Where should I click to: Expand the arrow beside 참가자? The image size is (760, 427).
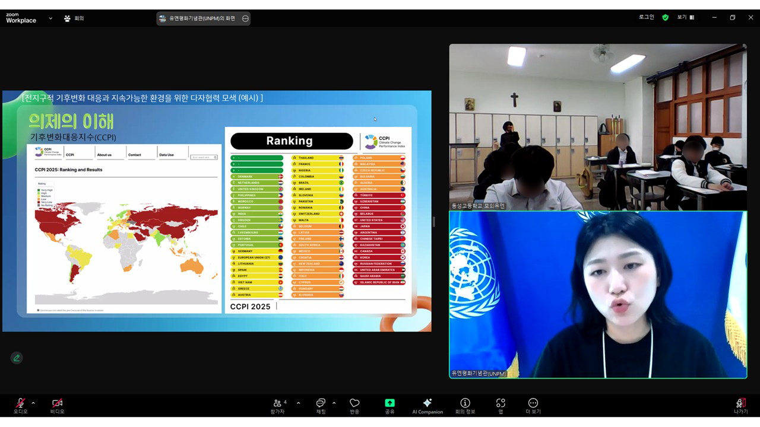(298, 403)
